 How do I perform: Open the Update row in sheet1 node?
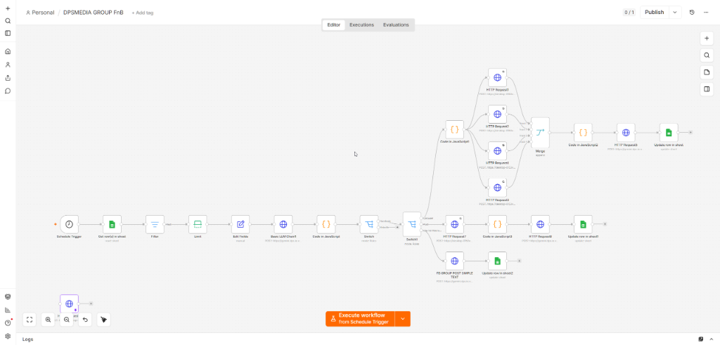[583, 224]
